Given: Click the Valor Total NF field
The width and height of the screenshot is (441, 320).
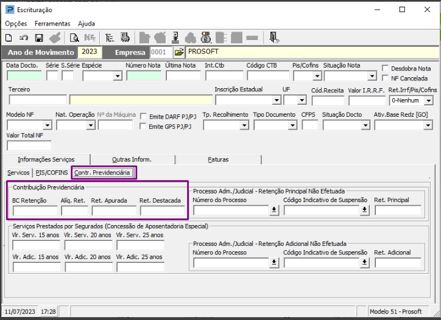Looking at the screenshot, I should [x=29, y=145].
